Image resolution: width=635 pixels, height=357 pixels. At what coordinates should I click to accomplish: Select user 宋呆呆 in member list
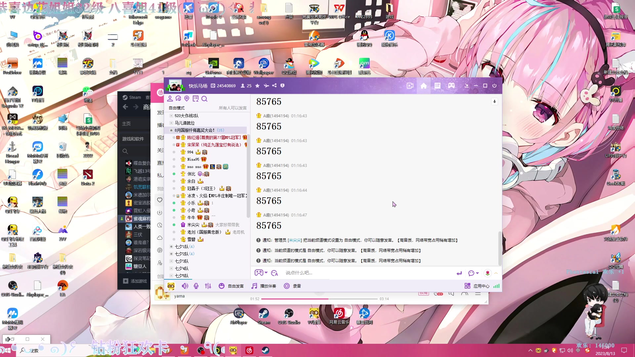(214, 145)
